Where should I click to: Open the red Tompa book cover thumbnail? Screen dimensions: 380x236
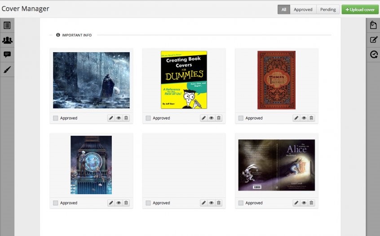[x=276, y=80]
